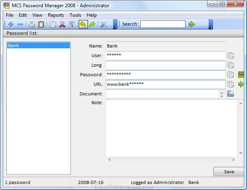Click the 'Password list:' header label
Screen dimensions: 247x190
click(x=22, y=33)
